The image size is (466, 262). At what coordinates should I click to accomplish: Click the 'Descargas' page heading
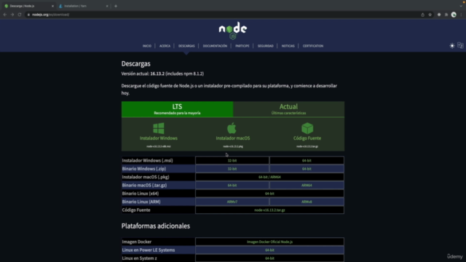click(136, 64)
